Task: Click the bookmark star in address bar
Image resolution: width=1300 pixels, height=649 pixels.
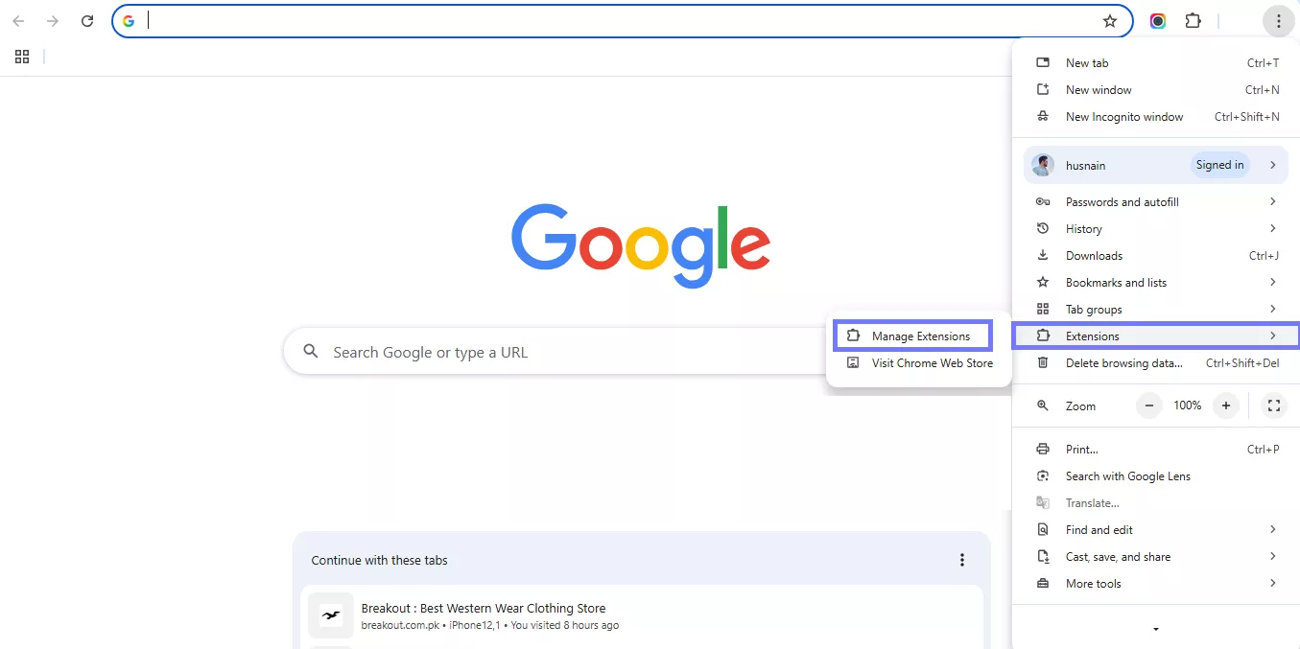Action: pyautogui.click(x=1110, y=20)
